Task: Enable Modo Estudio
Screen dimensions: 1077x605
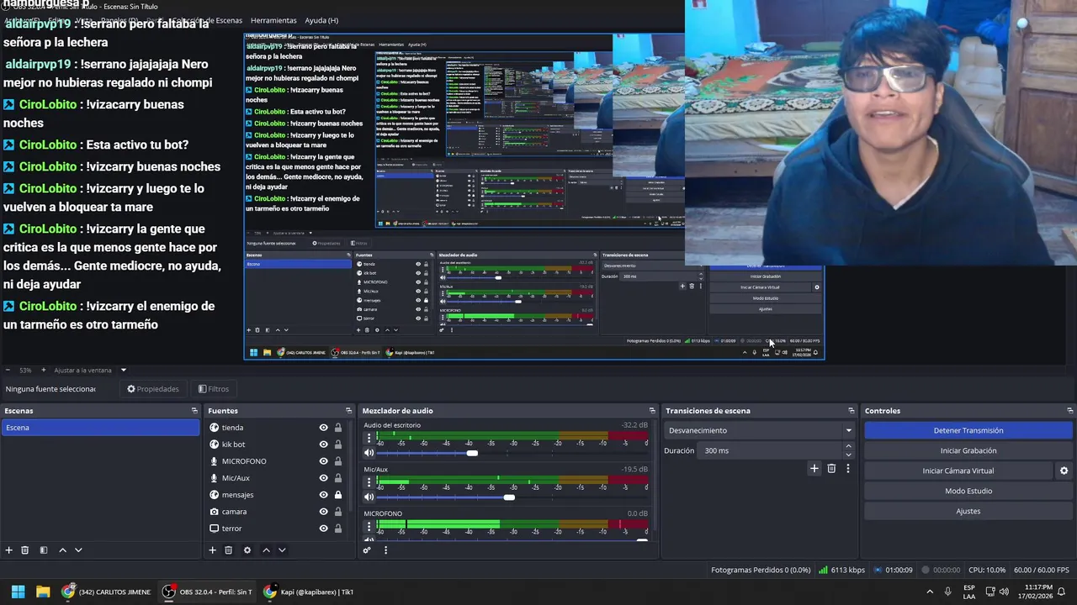Action: pyautogui.click(x=968, y=491)
